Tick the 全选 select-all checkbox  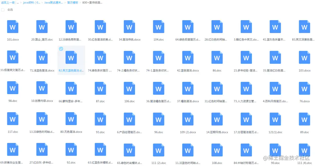click(x=3, y=10)
